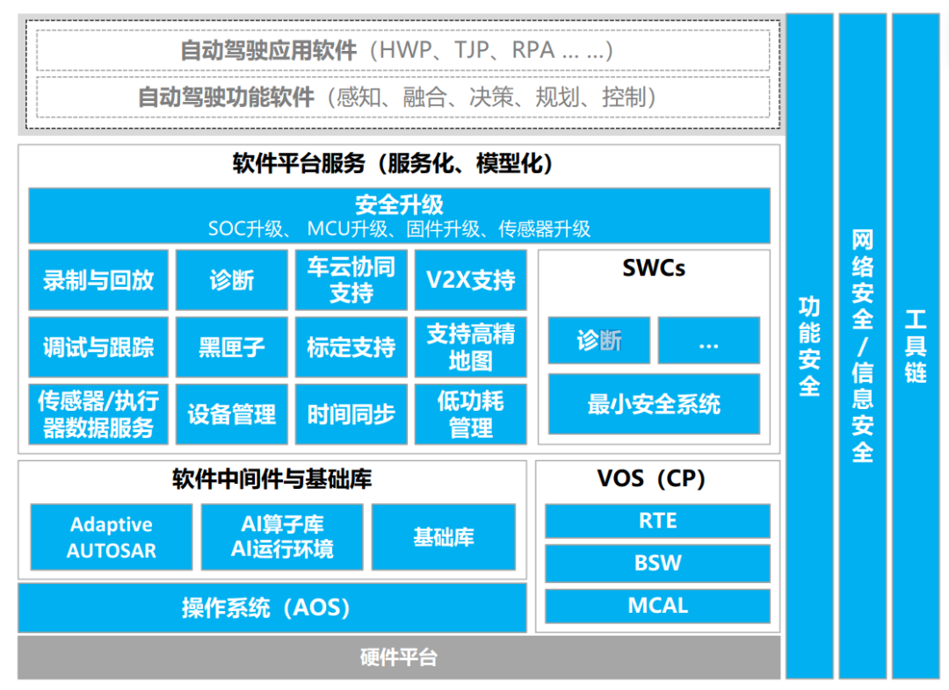Image resolution: width=949 pixels, height=690 pixels.
Task: Enable the 车云协同支持 module
Action: coord(351,279)
